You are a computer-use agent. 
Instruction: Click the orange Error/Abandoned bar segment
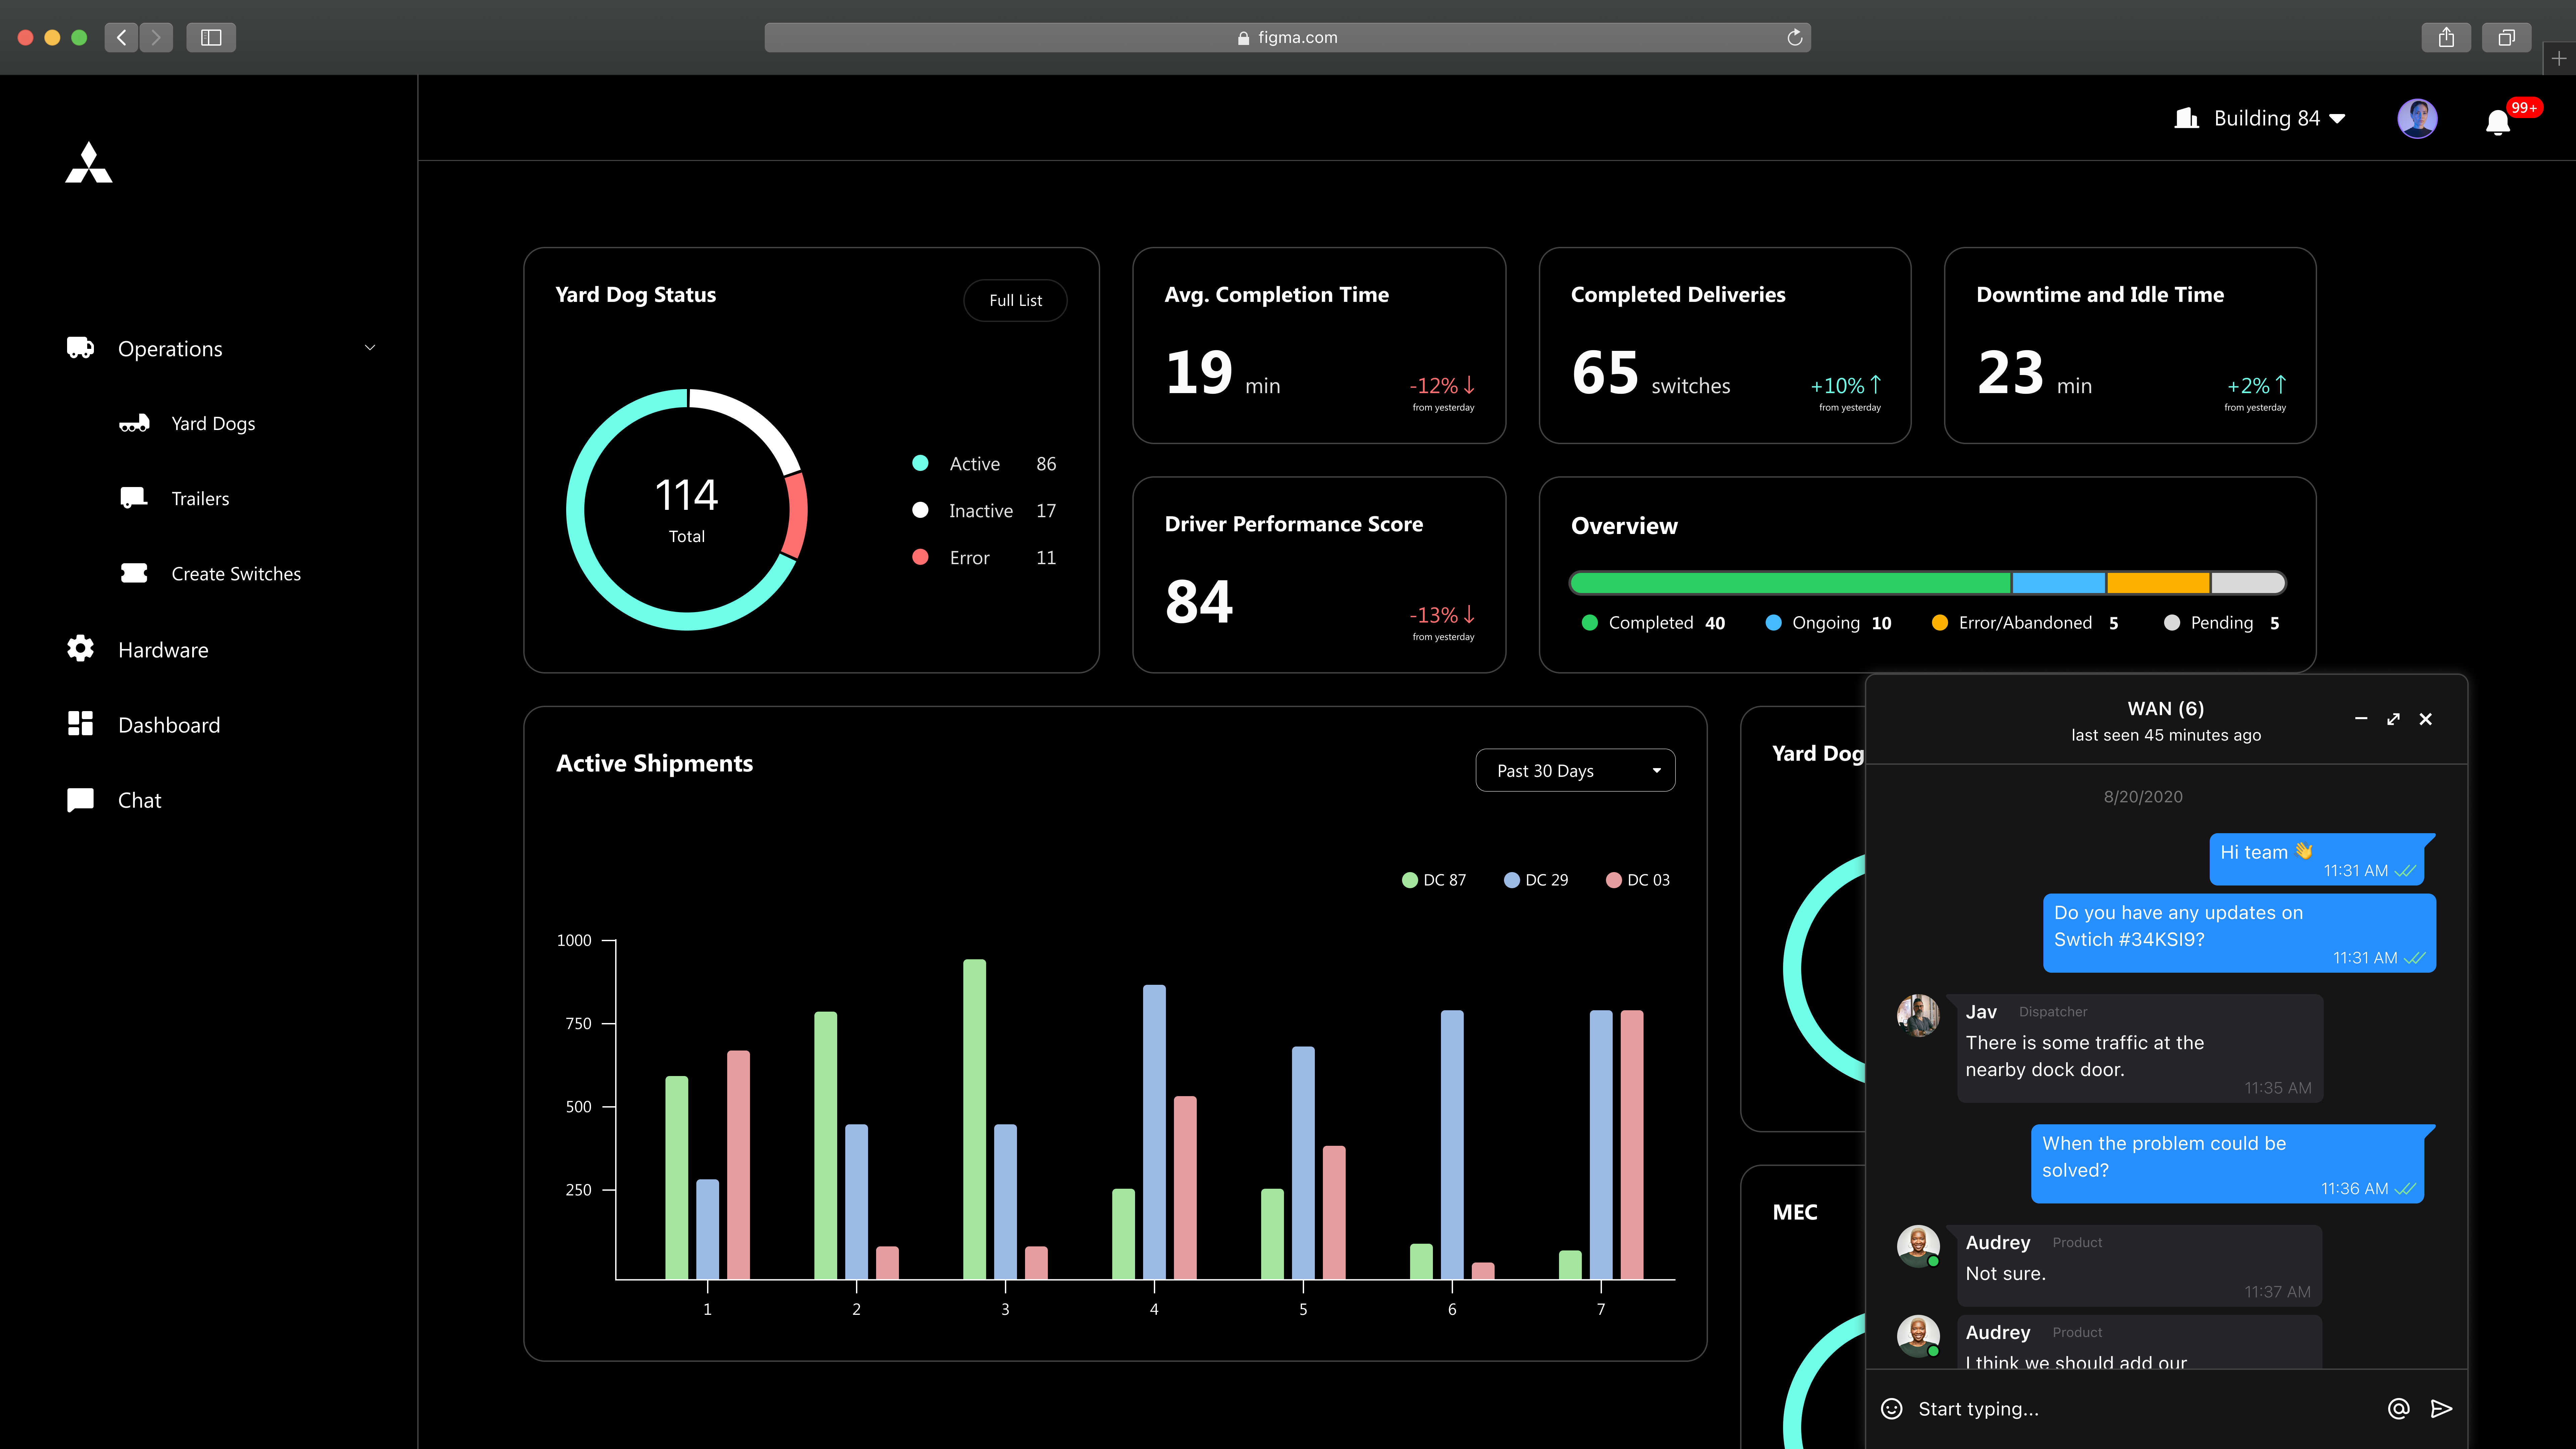tap(2158, 583)
